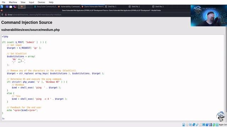Click the shell_exec( 'ping -c 4 ' line
Image resolution: width=227 pixels, height=127 pixels.
[39, 99]
